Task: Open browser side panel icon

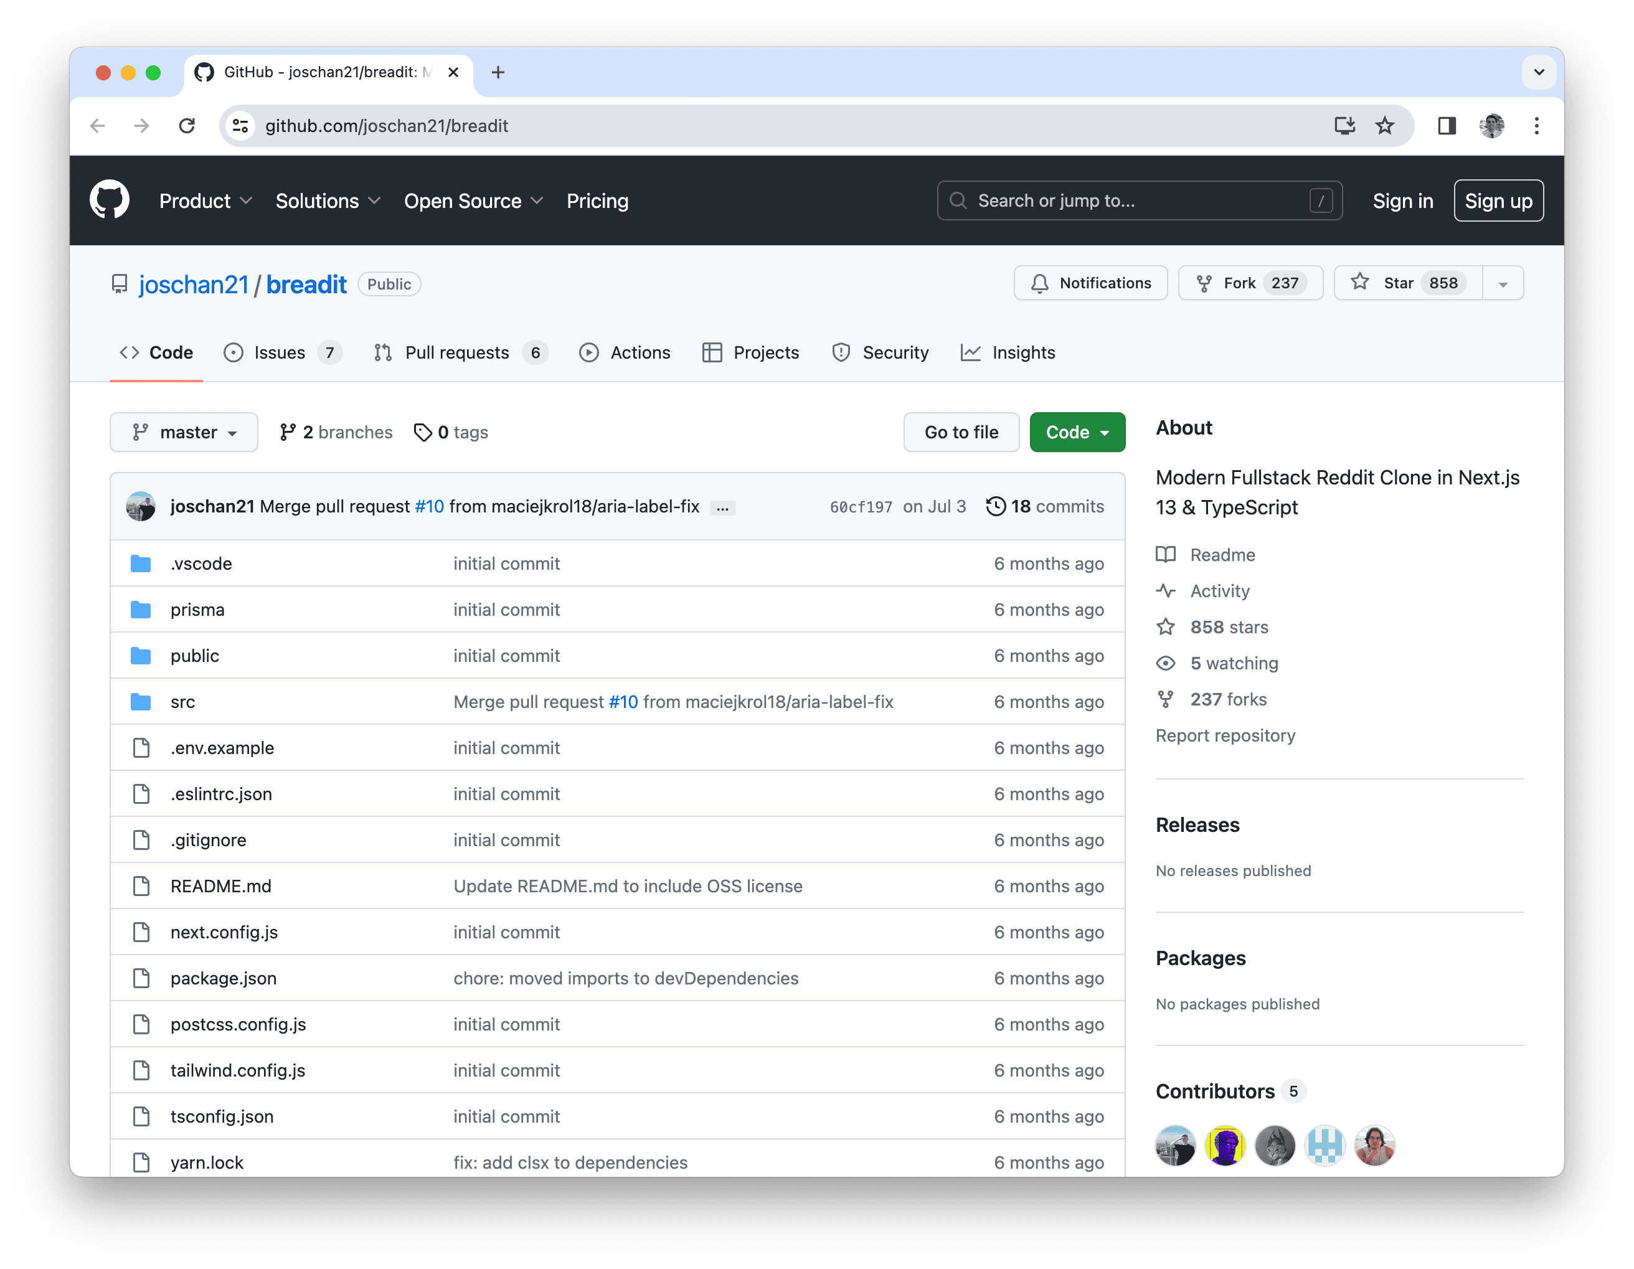Action: [x=1446, y=126]
